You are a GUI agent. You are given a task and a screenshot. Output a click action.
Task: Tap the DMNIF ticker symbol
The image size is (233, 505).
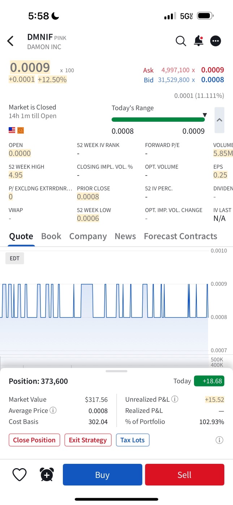pos(40,37)
